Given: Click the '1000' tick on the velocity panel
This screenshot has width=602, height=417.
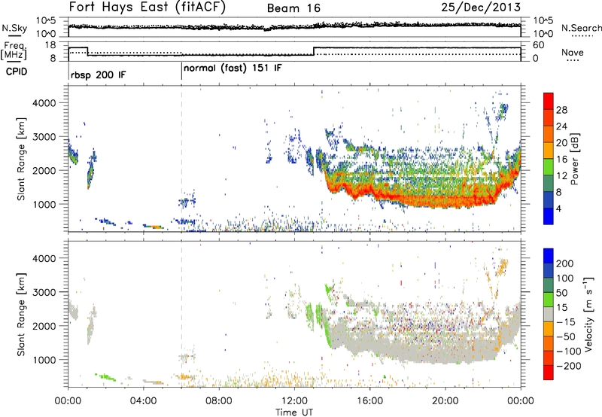Looking at the screenshot, I should tap(44, 360).
